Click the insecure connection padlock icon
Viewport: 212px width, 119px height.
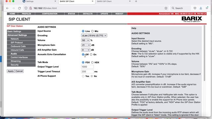(30, 8)
